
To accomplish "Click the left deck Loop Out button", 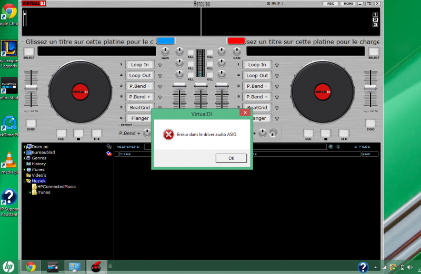I will pos(139,75).
